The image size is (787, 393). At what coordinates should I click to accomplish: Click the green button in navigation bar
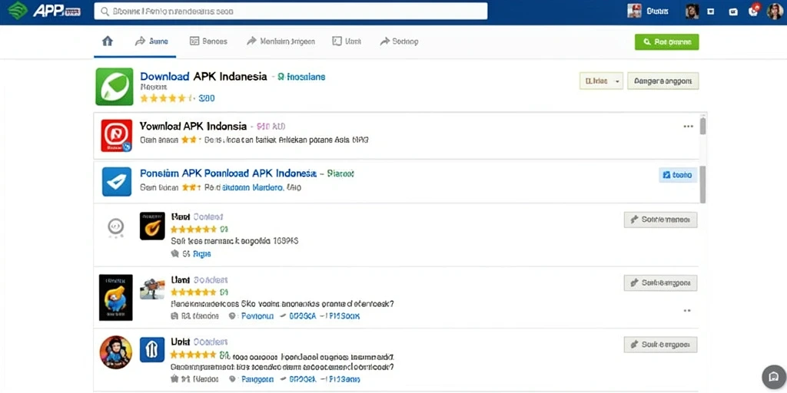(666, 42)
